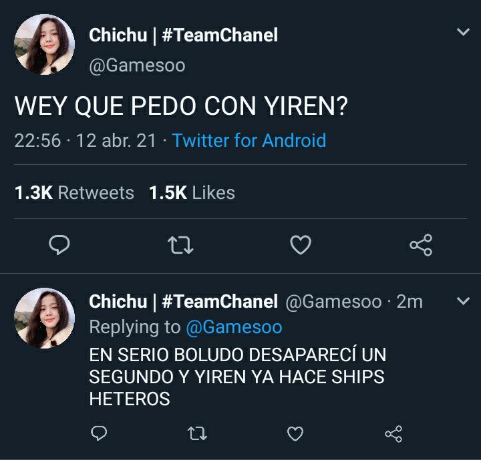View the 1.3K Retweets list
481x460 pixels.
click(x=74, y=192)
